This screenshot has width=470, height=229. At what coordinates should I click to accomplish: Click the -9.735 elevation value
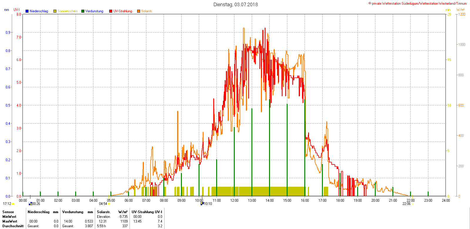click(123, 217)
